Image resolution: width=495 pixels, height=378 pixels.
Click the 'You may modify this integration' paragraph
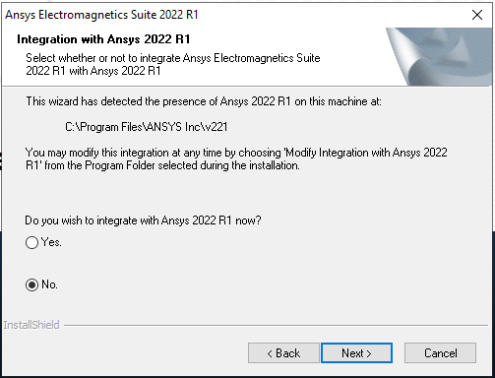pyautogui.click(x=236, y=158)
